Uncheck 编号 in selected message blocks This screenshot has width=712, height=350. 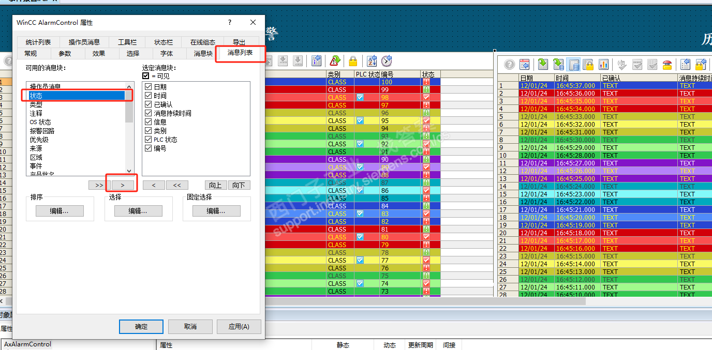point(149,148)
